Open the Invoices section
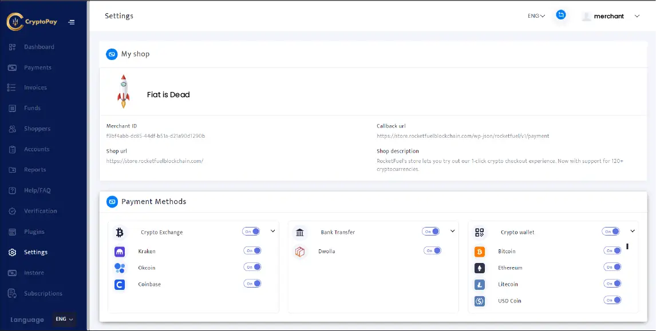656x331 pixels. pos(36,87)
